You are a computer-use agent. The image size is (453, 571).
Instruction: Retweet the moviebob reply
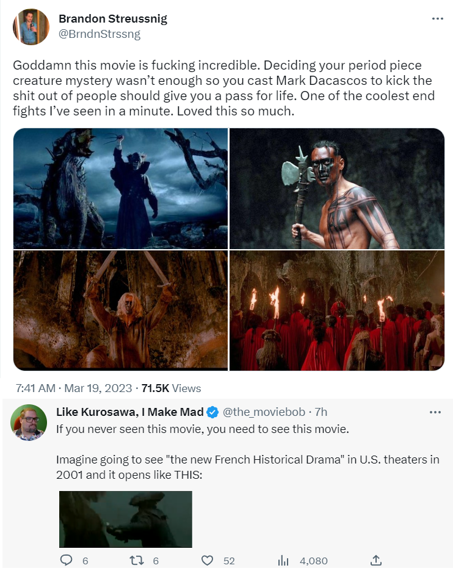tap(137, 560)
